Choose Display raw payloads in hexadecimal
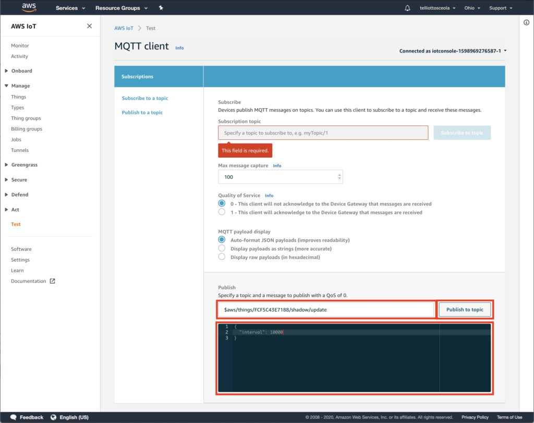534x423 pixels. click(222, 257)
